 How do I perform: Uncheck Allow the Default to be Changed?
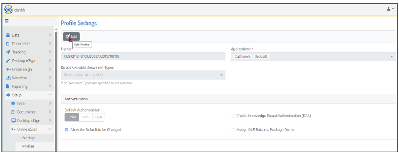pyautogui.click(x=67, y=130)
